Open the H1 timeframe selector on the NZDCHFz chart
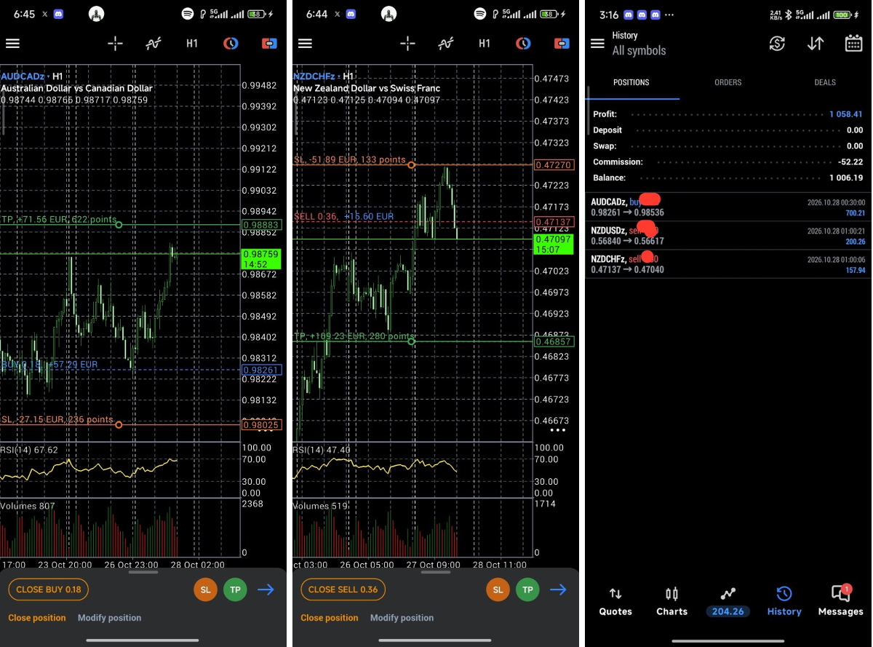Viewport: 873px width, 647px height. tap(485, 44)
